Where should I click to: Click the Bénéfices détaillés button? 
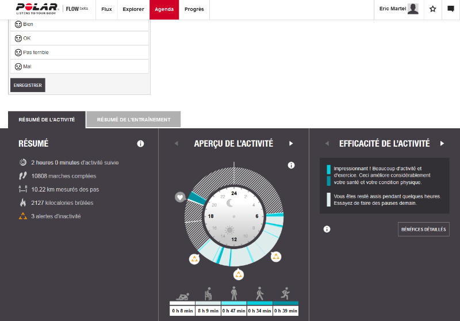coord(423,229)
